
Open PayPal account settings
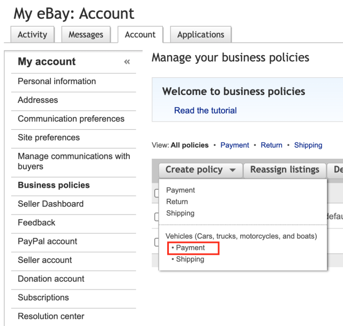click(47, 241)
